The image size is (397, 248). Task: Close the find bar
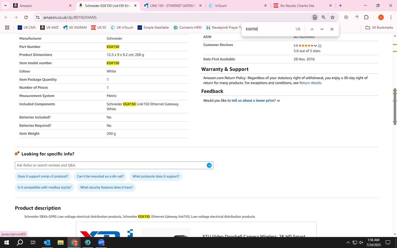[332, 29]
